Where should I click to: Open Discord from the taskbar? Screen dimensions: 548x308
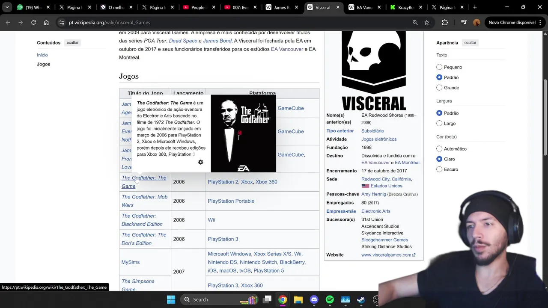(x=314, y=299)
